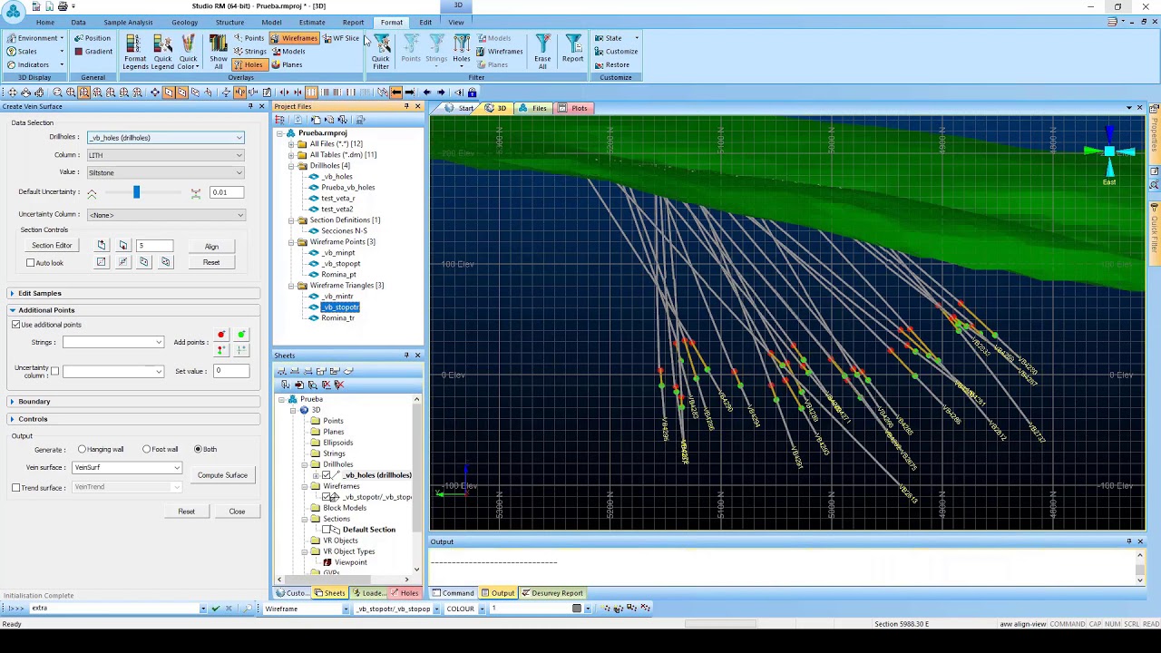The height and width of the screenshot is (653, 1161).
Task: Click the lock icon in view toolbar
Action: pyautogui.click(x=472, y=93)
